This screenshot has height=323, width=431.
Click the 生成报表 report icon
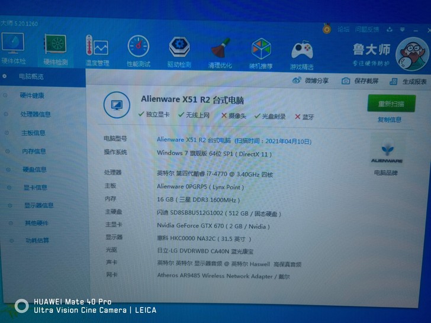coord(393,82)
